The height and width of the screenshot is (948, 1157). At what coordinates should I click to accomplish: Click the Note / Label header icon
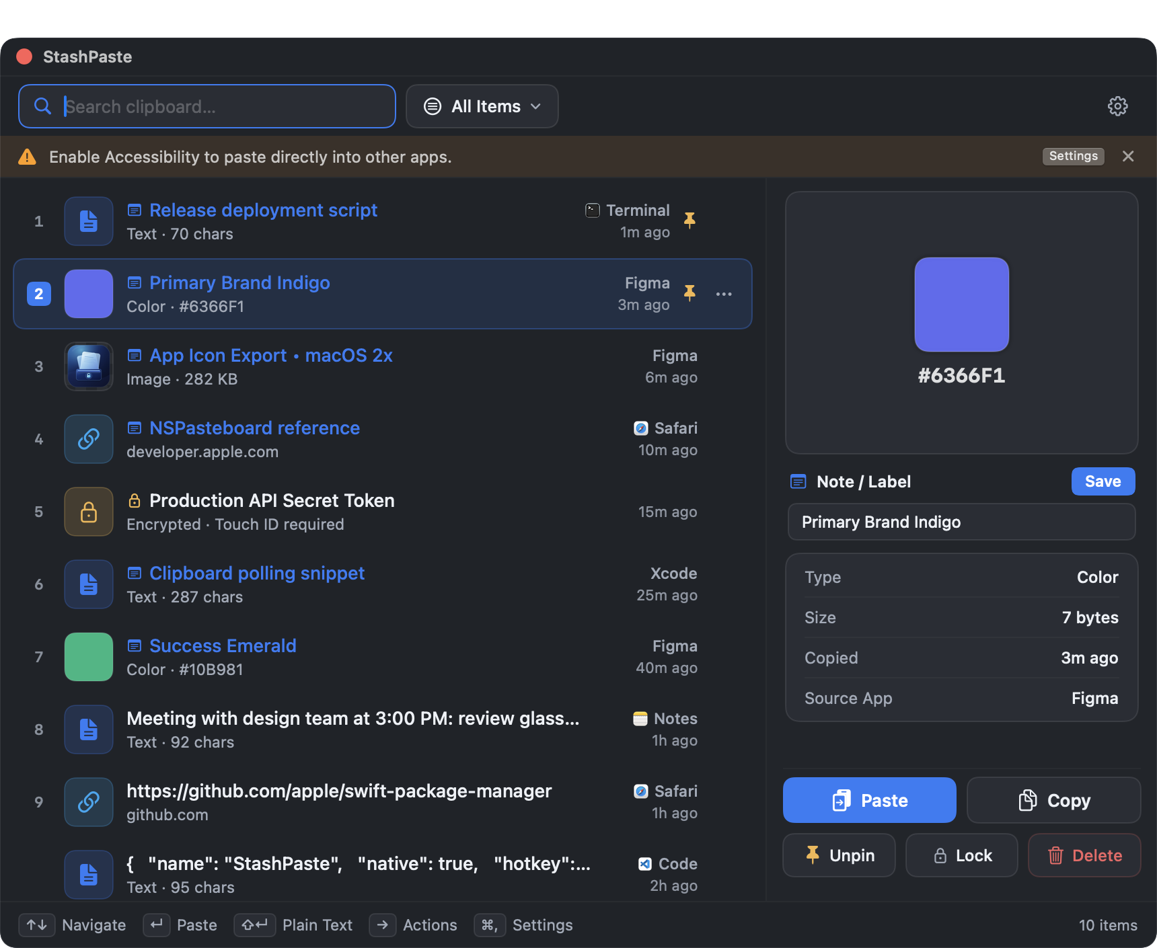coord(798,481)
